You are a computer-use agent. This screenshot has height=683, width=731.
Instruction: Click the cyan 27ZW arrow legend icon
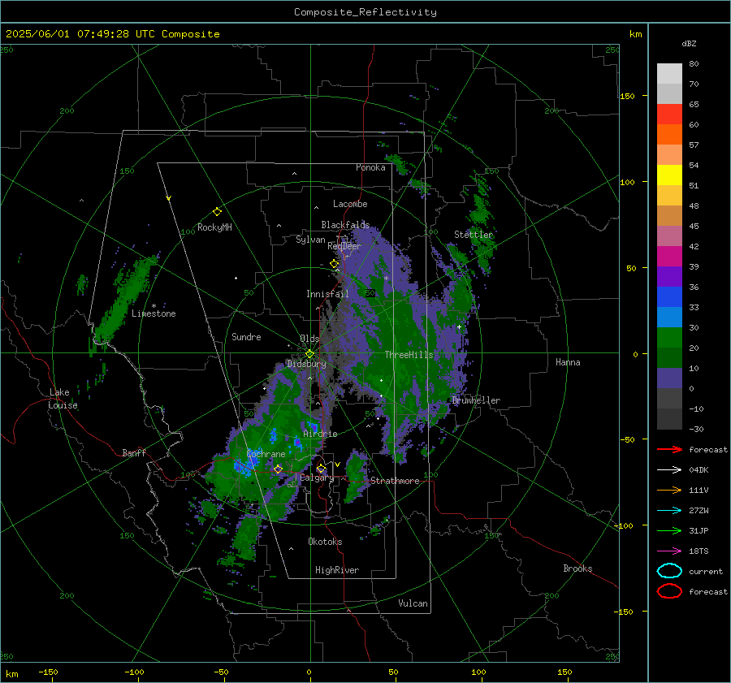(669, 511)
